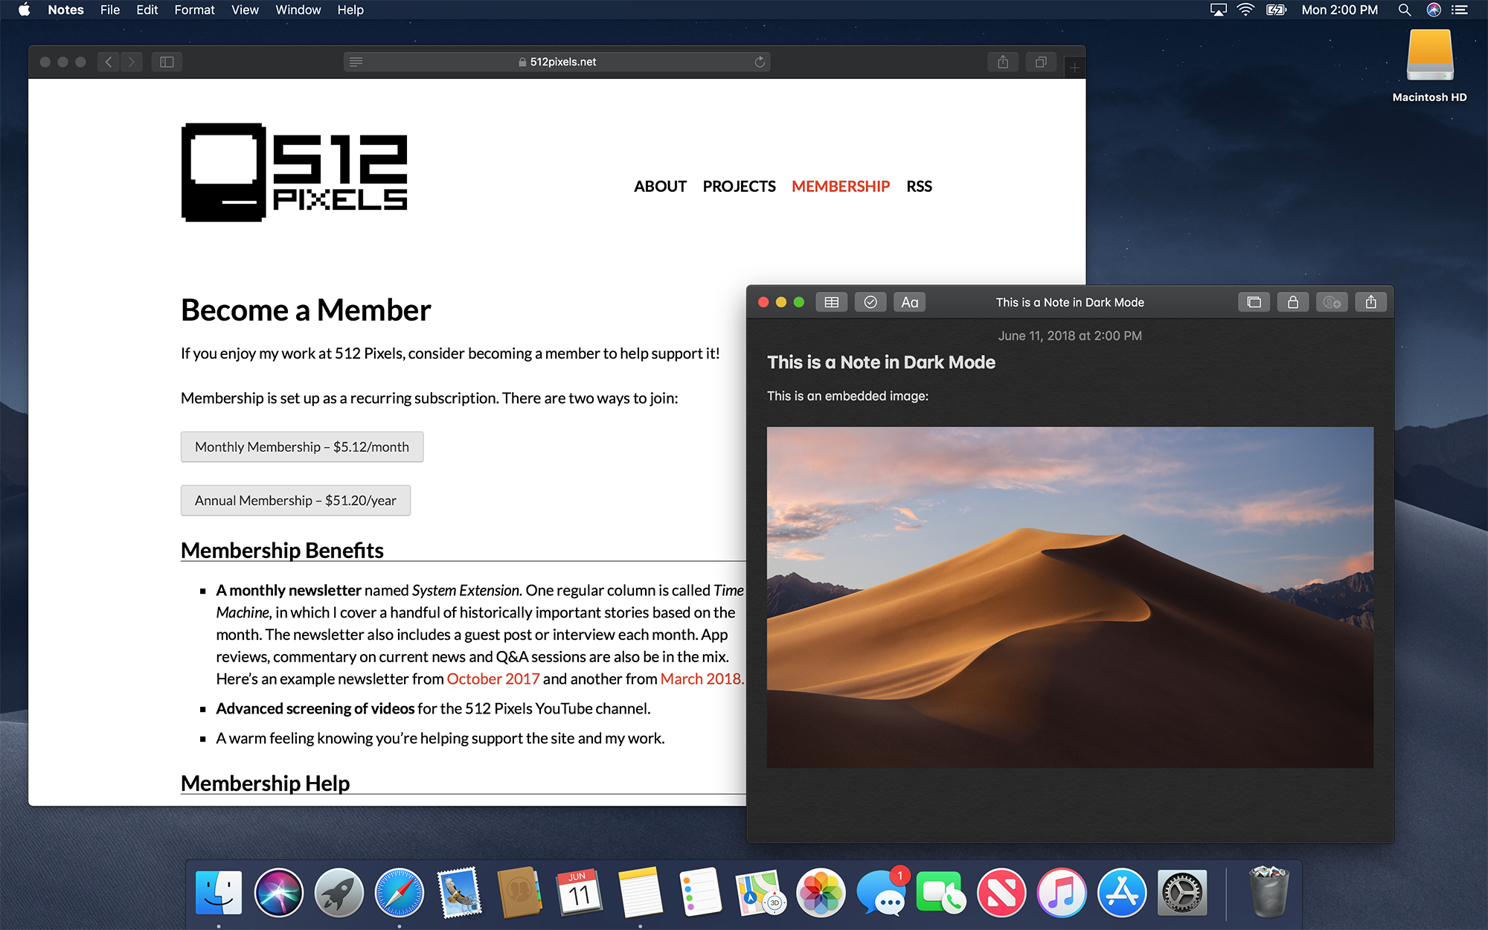Open Safari Reader view icon
The height and width of the screenshot is (930, 1488).
(x=356, y=62)
